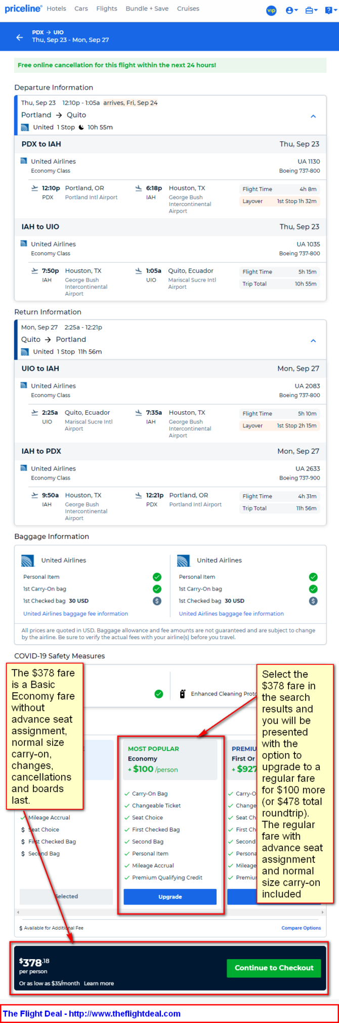Open the help question icon menu

[x=330, y=10]
